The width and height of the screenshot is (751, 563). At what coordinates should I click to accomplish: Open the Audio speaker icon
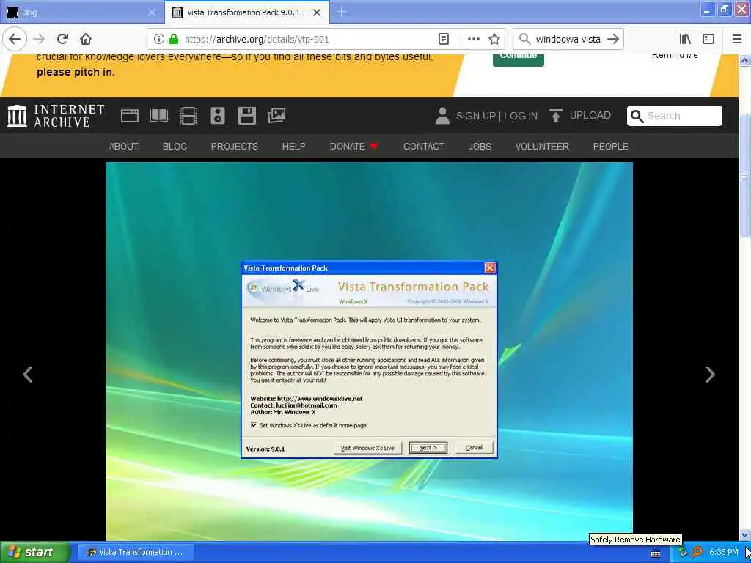pos(217,116)
